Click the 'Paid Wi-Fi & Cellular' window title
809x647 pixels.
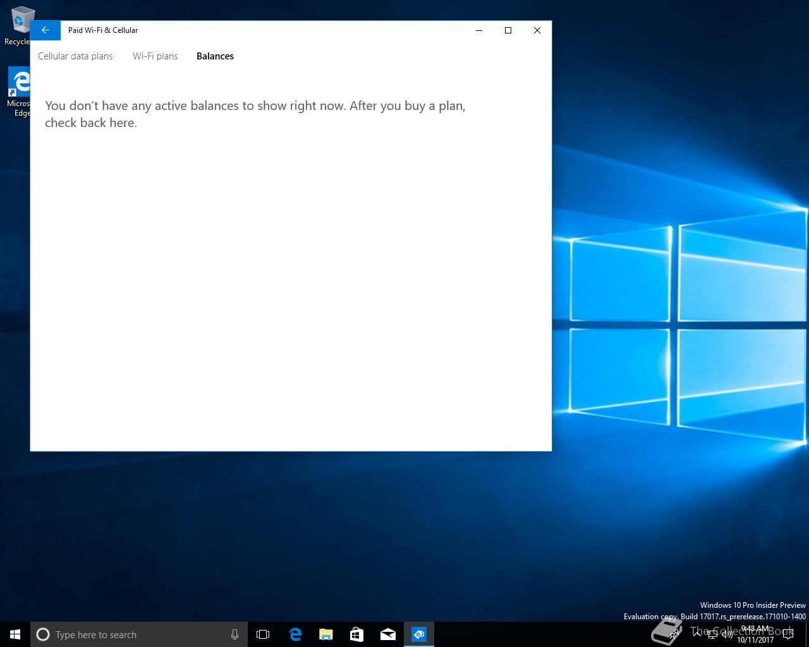click(103, 30)
